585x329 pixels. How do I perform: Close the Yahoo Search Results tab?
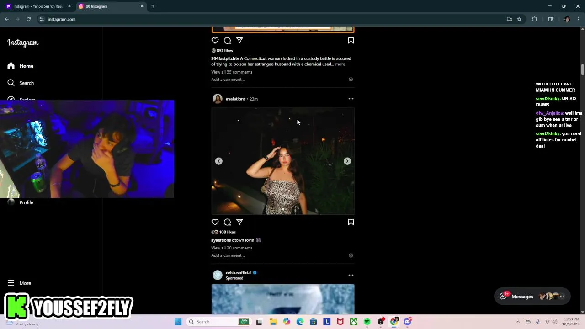point(69,6)
